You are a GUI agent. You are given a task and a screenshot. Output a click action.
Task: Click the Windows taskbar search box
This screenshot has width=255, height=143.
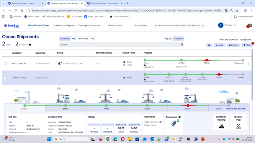pos(71,139)
